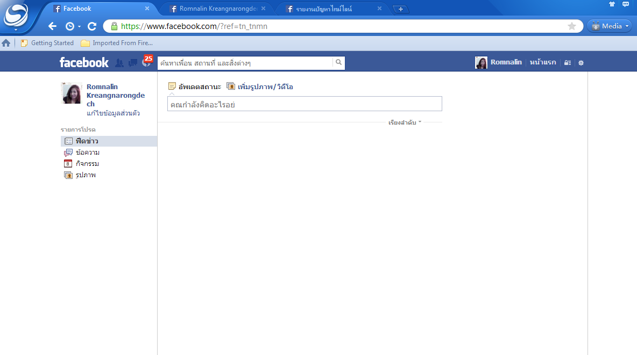The width and height of the screenshot is (637, 355).
Task: Open the Imported From Fire... bookmarks folder
Action: click(117, 43)
